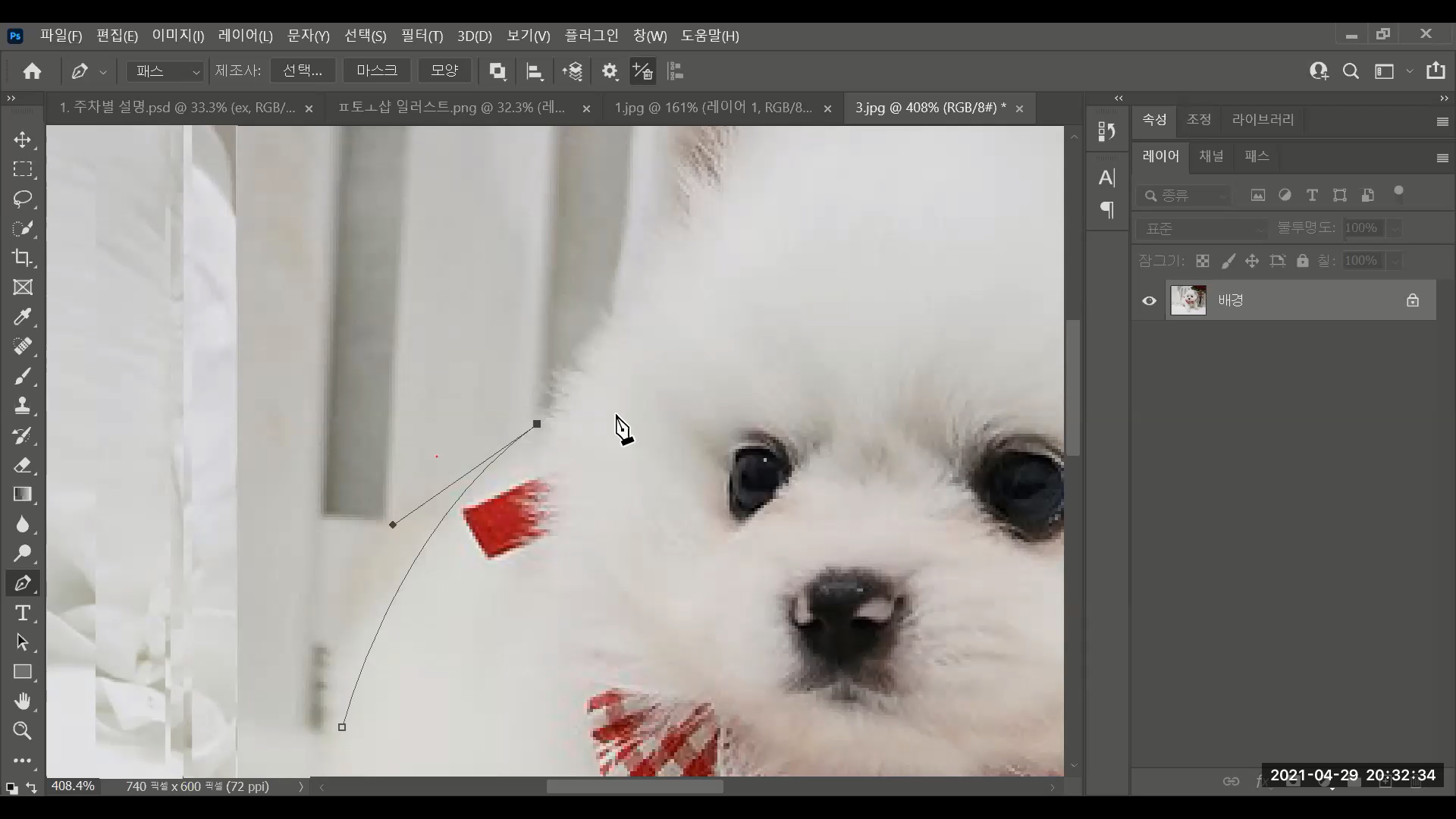The width and height of the screenshot is (1456, 819).
Task: Open the 패스 tool mode dropdown
Action: tap(165, 71)
